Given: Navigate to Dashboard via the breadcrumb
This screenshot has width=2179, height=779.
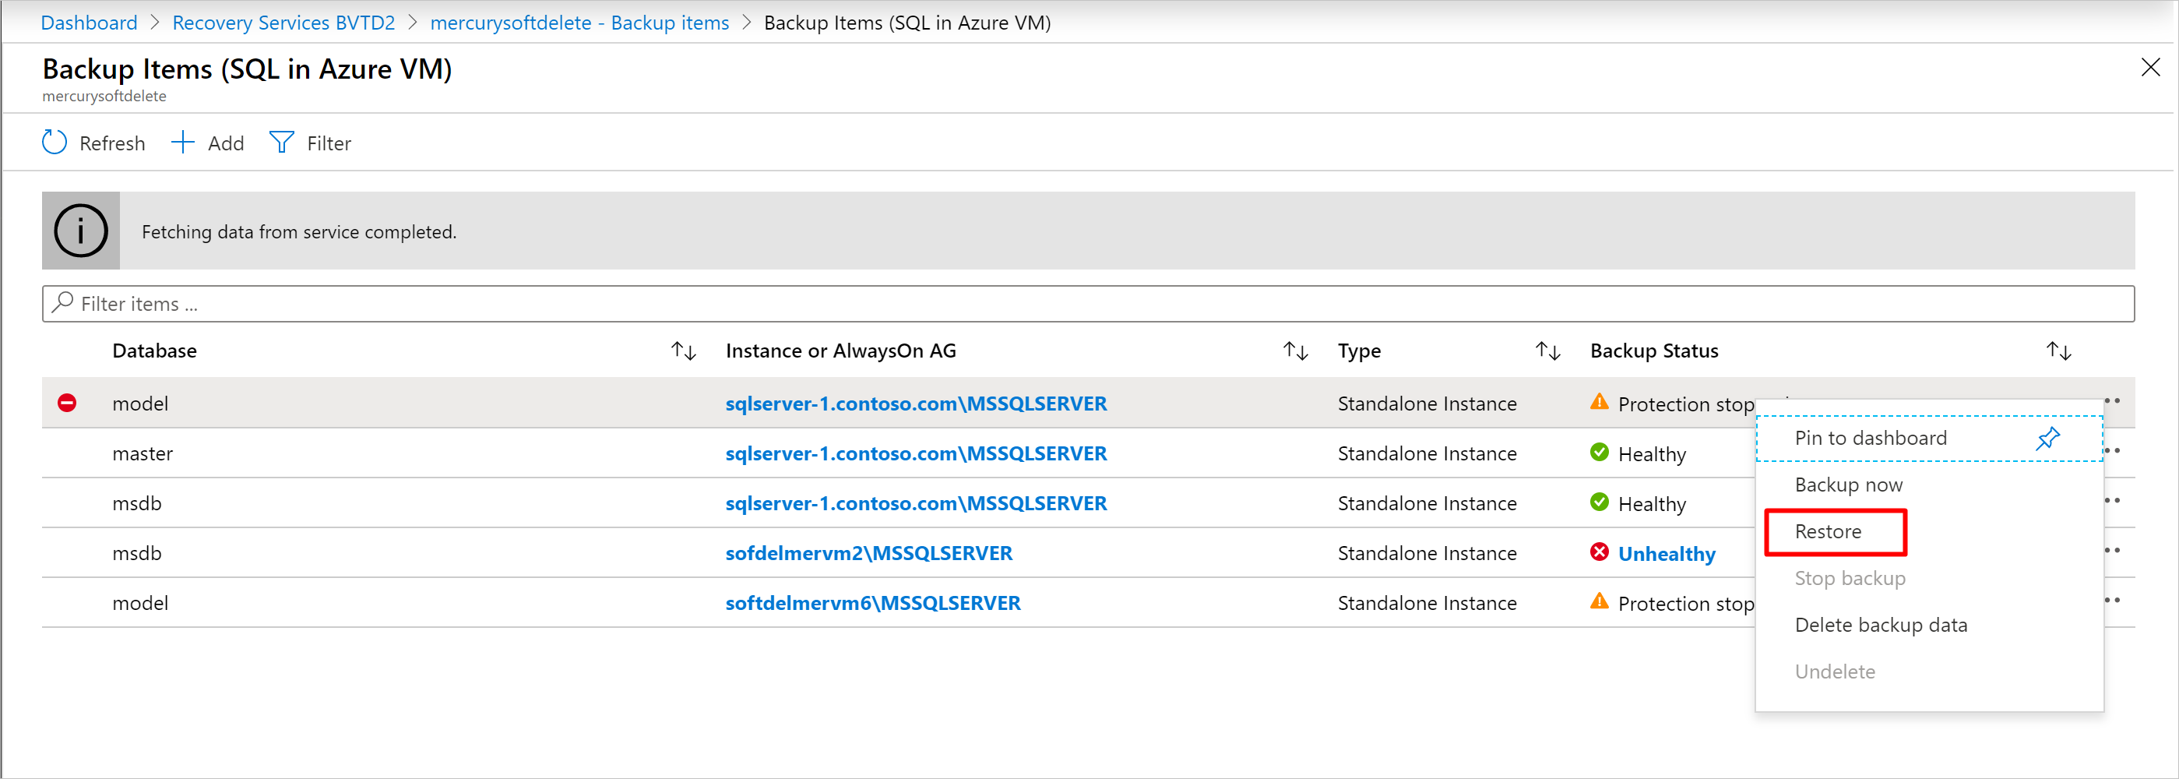Looking at the screenshot, I should 89,22.
